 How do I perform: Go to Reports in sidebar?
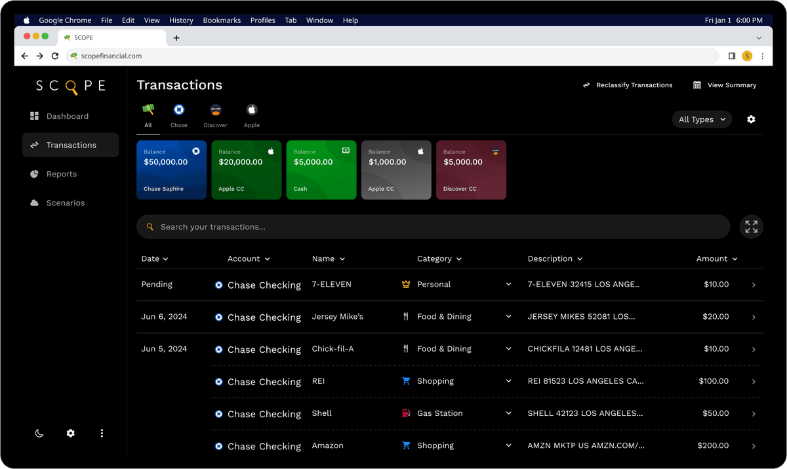click(61, 174)
